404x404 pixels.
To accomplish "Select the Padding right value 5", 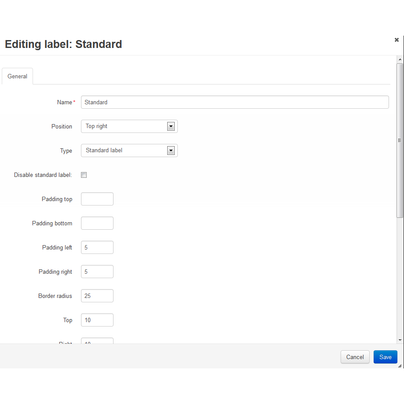I will pos(97,272).
